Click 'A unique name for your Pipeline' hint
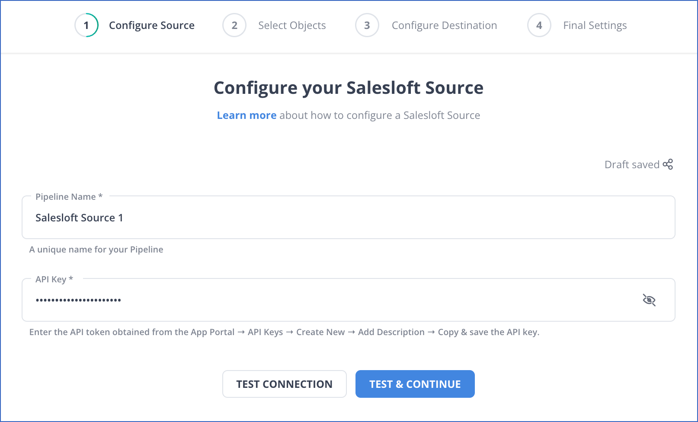This screenshot has height=422, width=698. [96, 249]
